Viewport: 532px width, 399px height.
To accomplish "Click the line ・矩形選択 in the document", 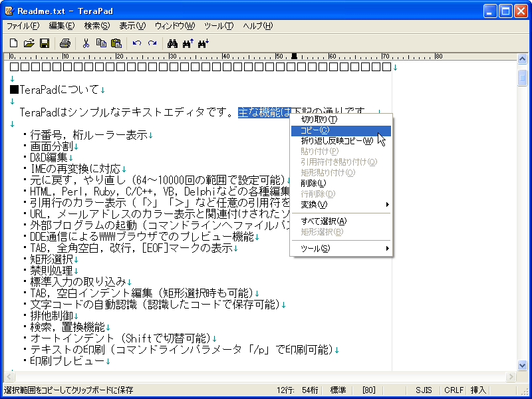I will (x=51, y=259).
